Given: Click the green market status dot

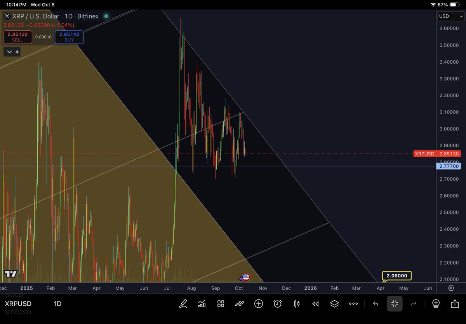Looking at the screenshot, I should [x=106, y=16].
